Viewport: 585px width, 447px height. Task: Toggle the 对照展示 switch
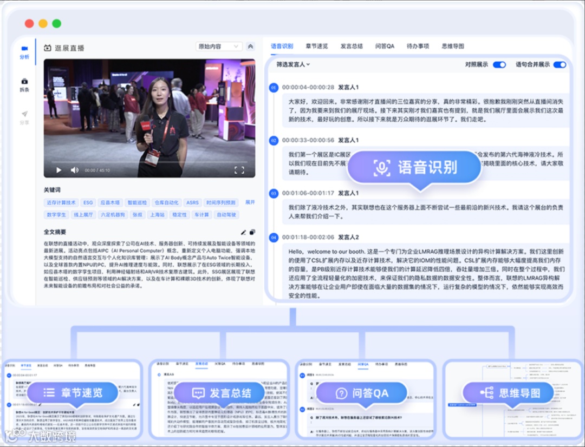499,64
